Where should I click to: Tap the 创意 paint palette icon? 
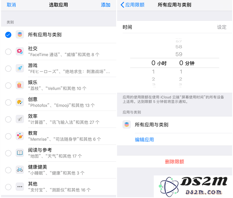pos(20,102)
